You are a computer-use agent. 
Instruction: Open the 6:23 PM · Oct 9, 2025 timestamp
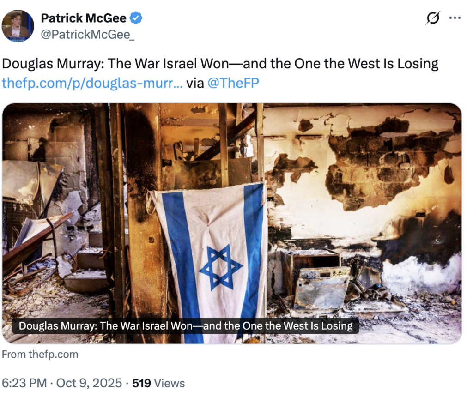[x=62, y=383]
